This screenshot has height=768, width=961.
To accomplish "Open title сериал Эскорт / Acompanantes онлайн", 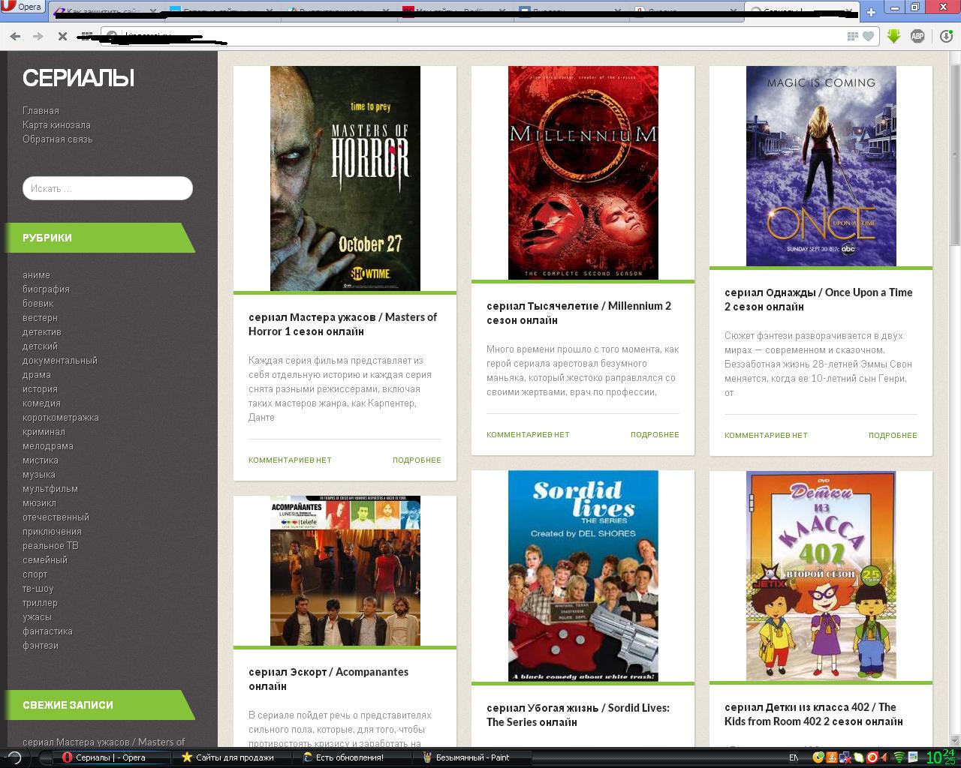I will [x=329, y=679].
